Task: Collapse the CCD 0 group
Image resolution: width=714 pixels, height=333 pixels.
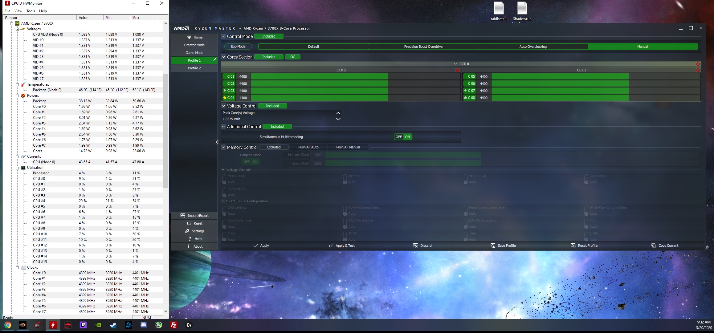Action: coord(455,64)
